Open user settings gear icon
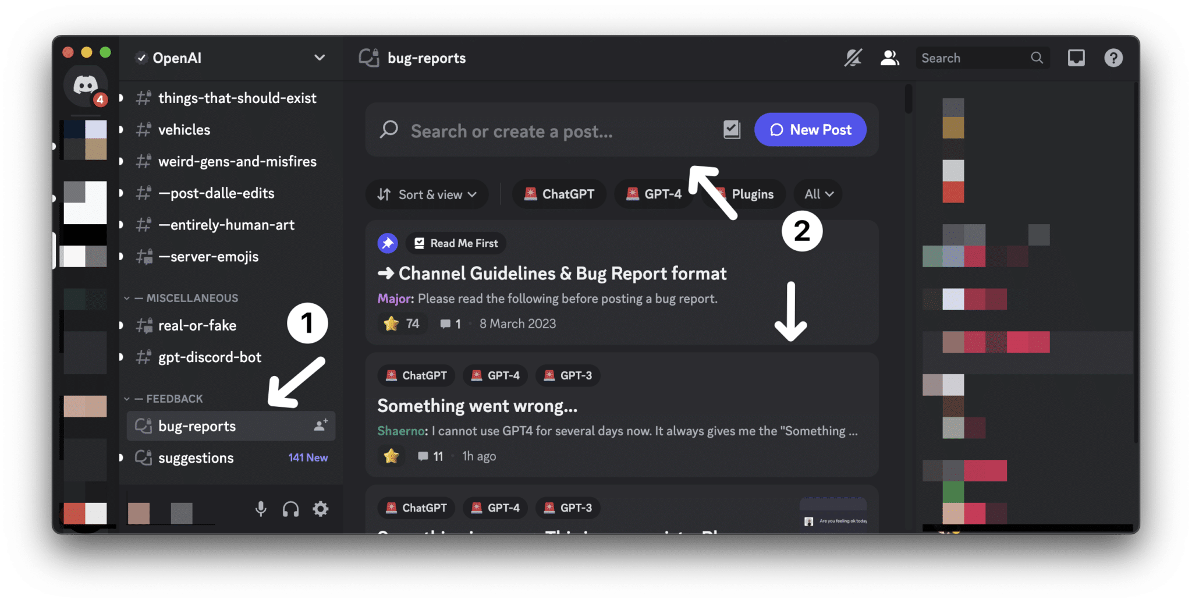1192x603 pixels. [x=321, y=509]
